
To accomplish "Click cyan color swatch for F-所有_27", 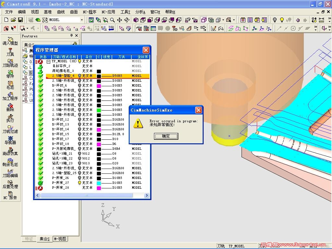I will coord(99,183).
